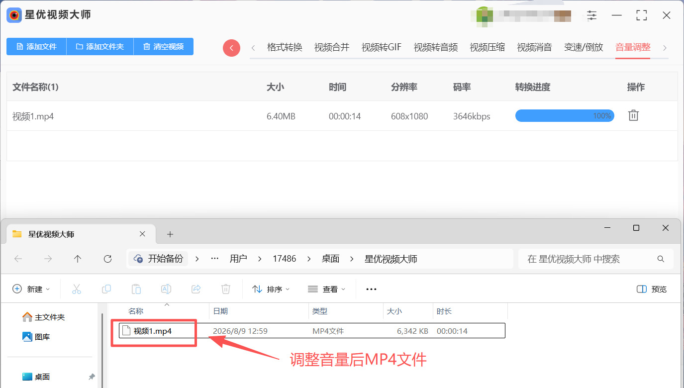Click the 100% conversion progress bar
Image resolution: width=684 pixels, height=388 pixels.
pos(565,116)
